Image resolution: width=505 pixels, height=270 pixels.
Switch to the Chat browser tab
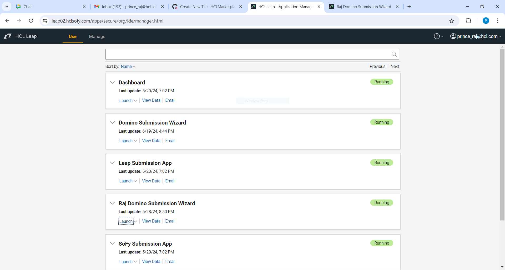[x=50, y=7]
